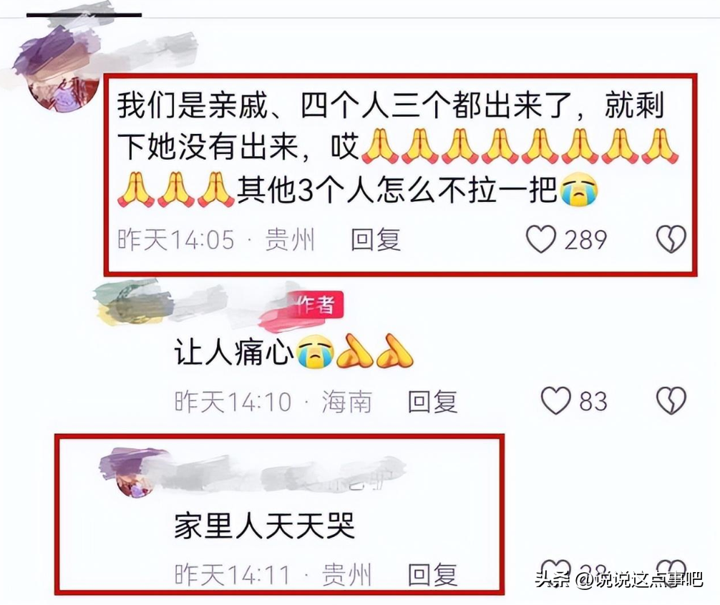The width and height of the screenshot is (720, 605).
Task: Reply to the 昨天14:11 贵州 comment
Action: 432,574
